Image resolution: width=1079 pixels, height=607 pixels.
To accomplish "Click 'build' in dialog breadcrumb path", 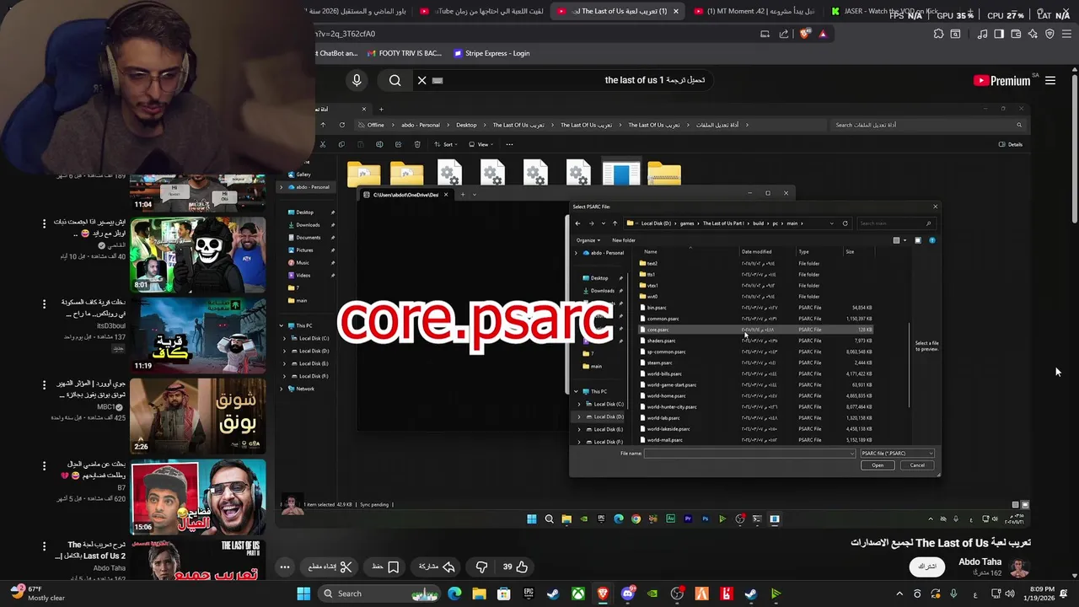I will pyautogui.click(x=758, y=223).
